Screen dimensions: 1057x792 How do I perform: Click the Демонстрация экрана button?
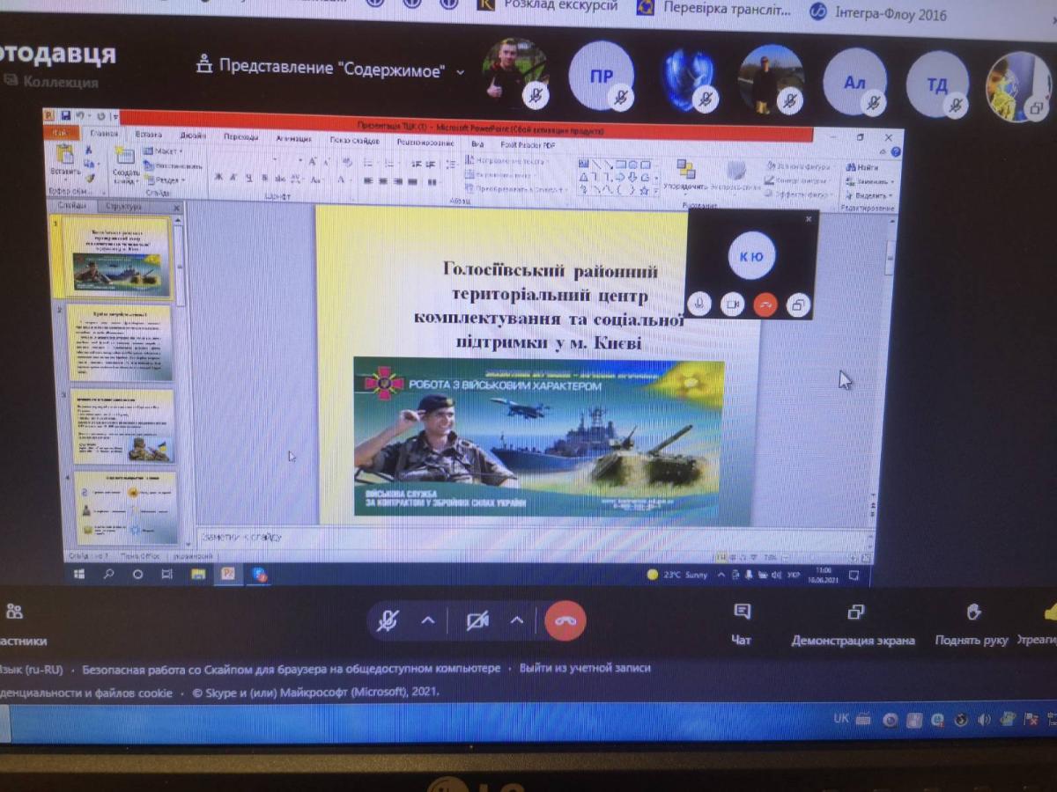[x=853, y=624]
